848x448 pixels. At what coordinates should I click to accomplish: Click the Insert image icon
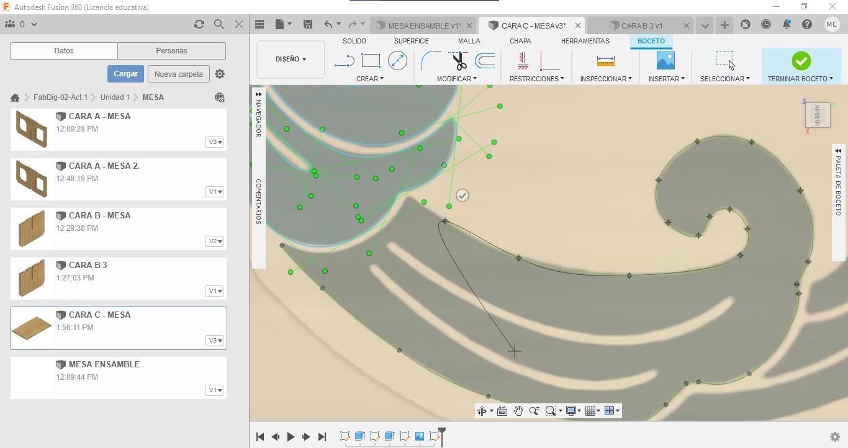click(x=665, y=61)
